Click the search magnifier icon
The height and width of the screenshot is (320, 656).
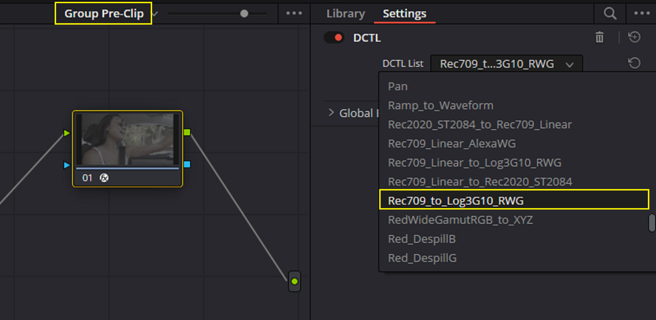pyautogui.click(x=610, y=13)
